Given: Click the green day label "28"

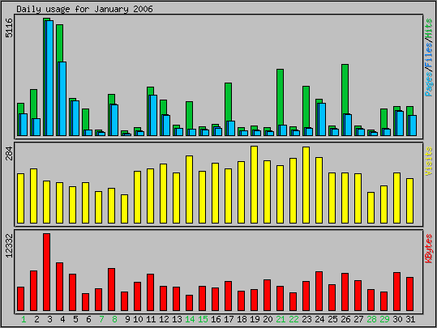Looking at the screenshot, I should (x=371, y=319).
